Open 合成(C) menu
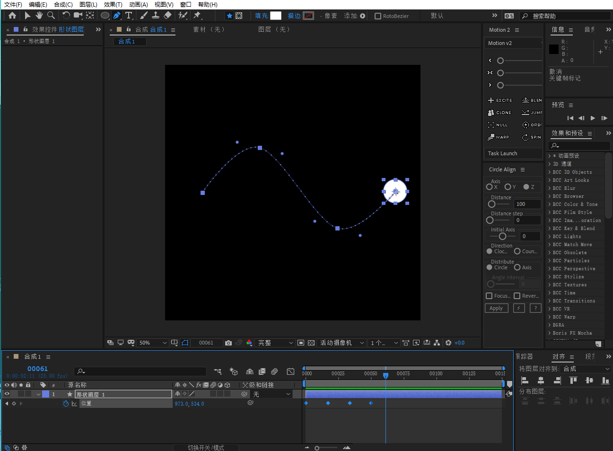Screen dimensions: 613x451 tap(63, 4)
